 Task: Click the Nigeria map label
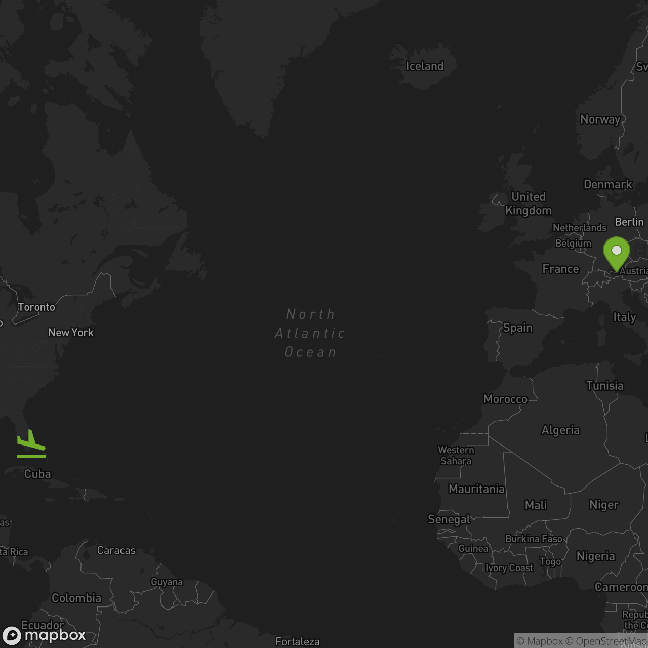(x=595, y=556)
